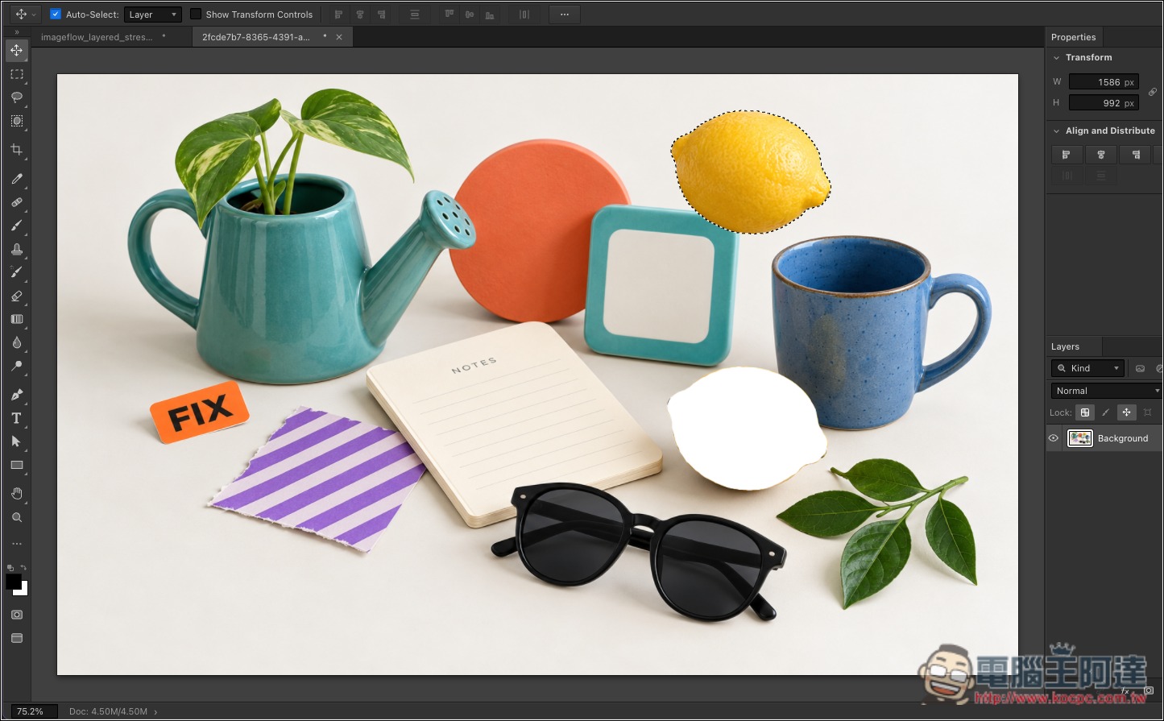Toggle Quick Mask mode icon
1164x721 pixels.
pos(16,615)
